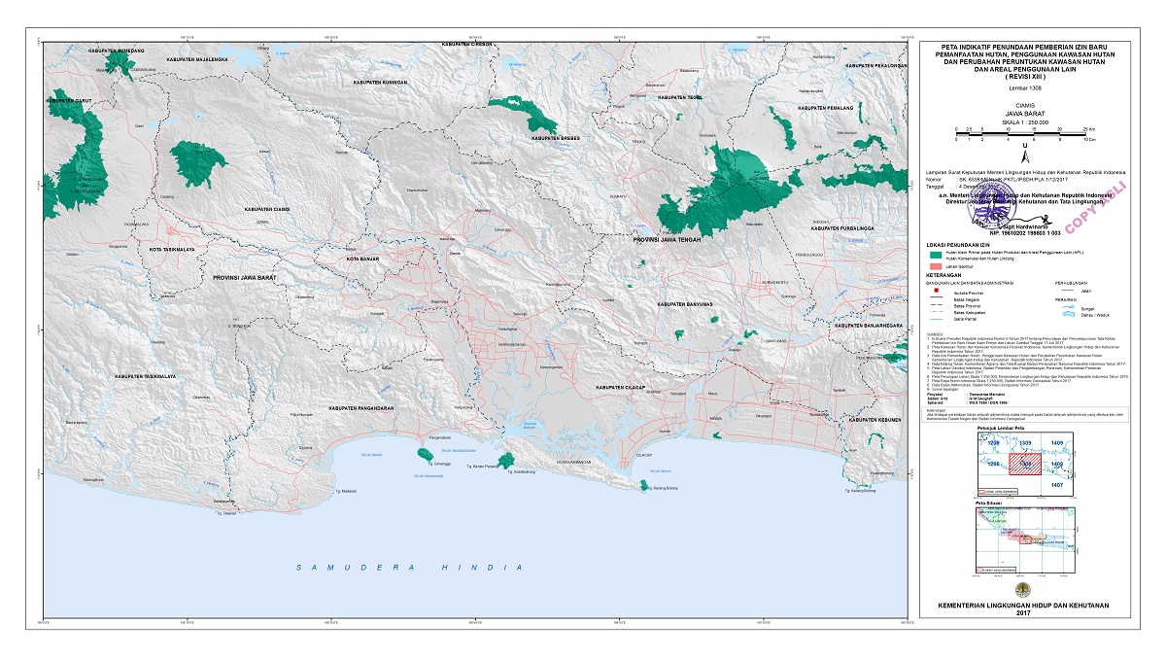
Task: Click the 'KOTA TASIKMALAYA' map label
Action: [x=171, y=250]
